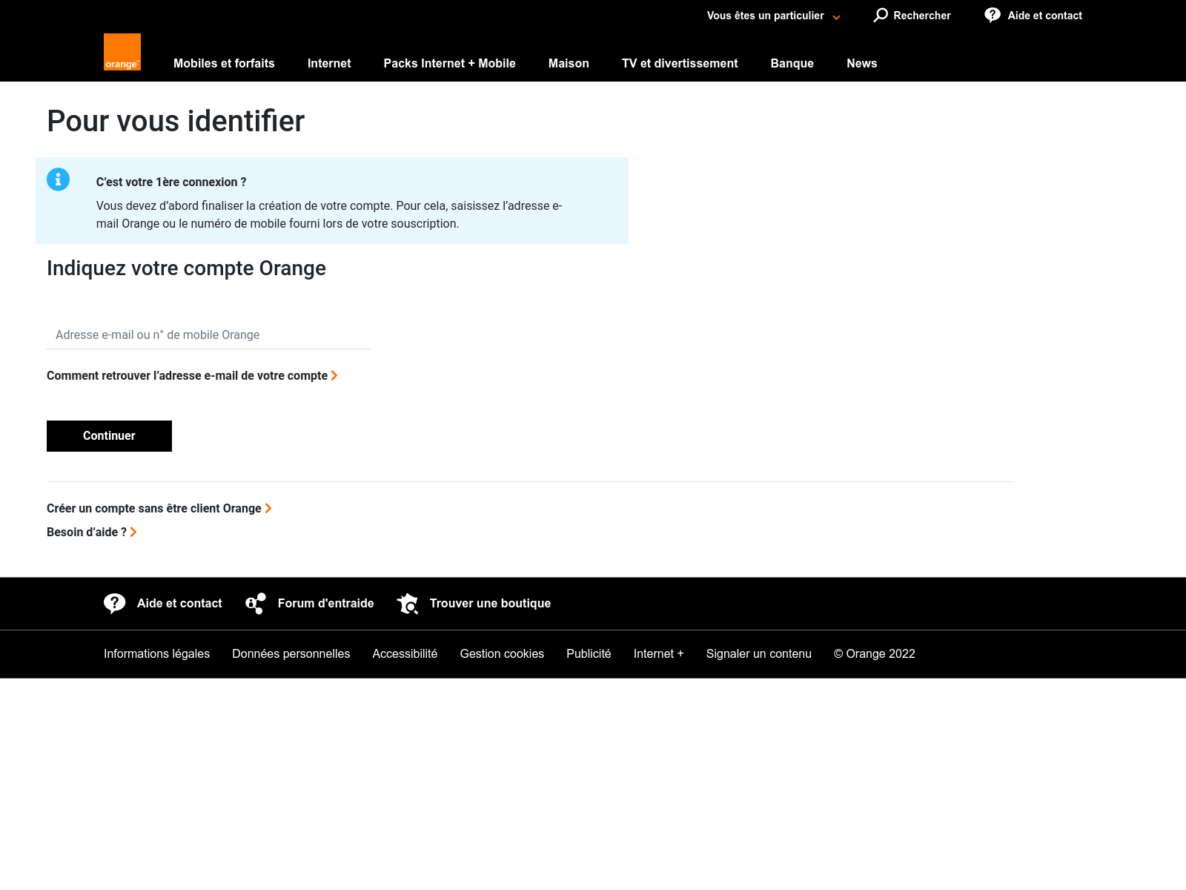Open TV et divertissement menu
Viewport: 1186px width, 890px height.
[x=680, y=64]
